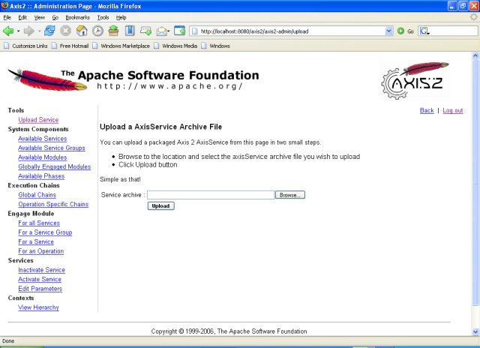Click the green Back arrow in the toolbar

8,31
